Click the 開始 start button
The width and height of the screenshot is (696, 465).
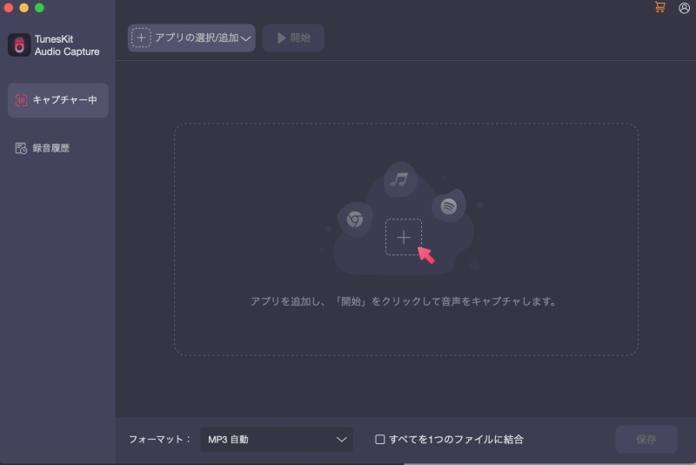[x=293, y=37]
